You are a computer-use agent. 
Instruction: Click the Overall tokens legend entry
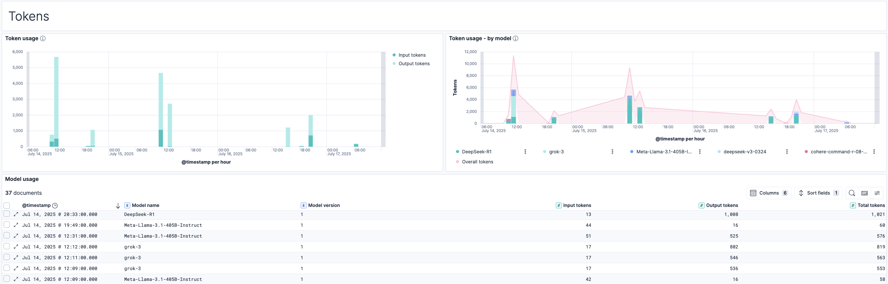point(477,162)
